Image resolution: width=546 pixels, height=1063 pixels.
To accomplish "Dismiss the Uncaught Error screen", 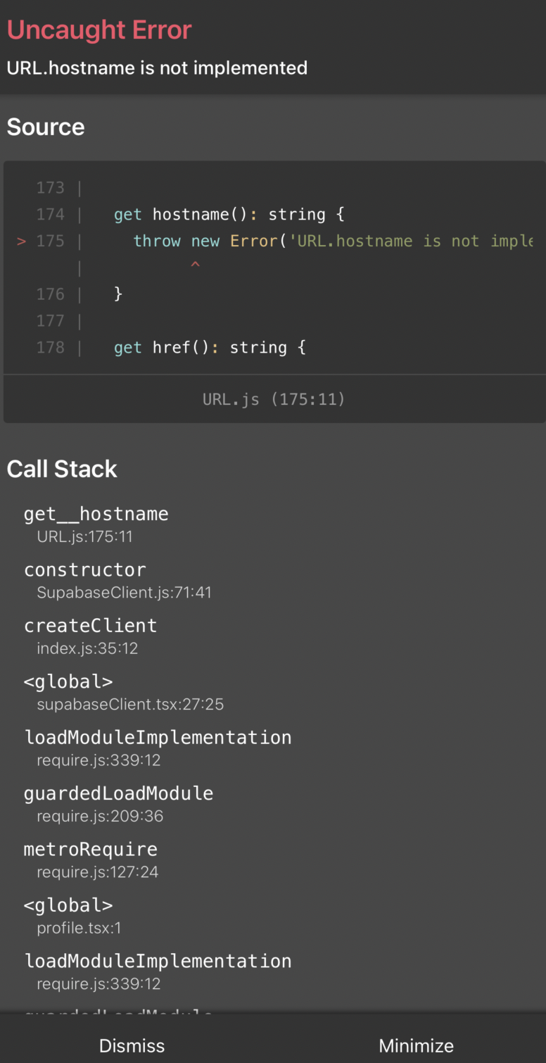I will (x=132, y=1045).
